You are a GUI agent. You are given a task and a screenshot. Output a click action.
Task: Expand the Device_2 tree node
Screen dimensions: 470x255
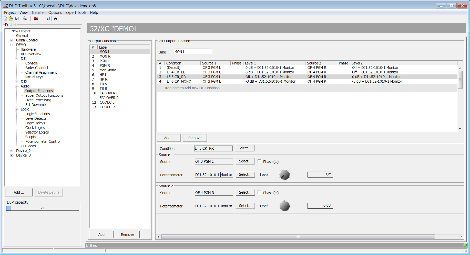12,151
